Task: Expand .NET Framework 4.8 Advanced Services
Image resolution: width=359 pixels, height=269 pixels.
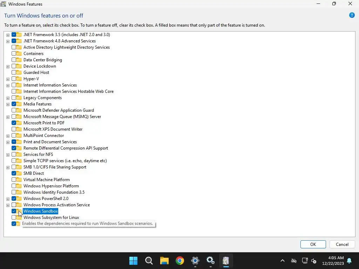Action: click(8, 41)
